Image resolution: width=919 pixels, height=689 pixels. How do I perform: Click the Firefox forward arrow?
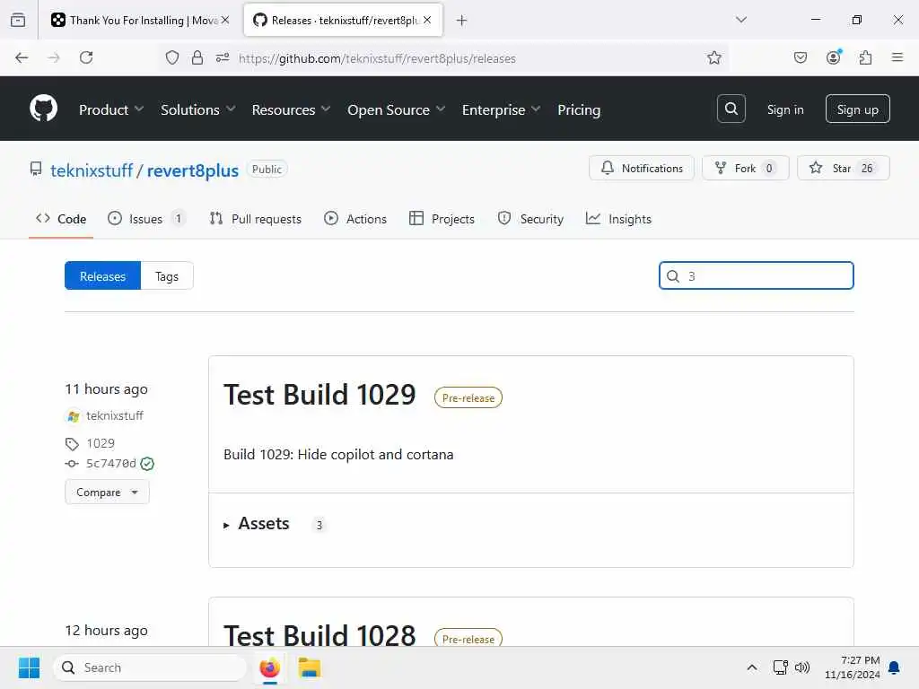[x=54, y=57]
